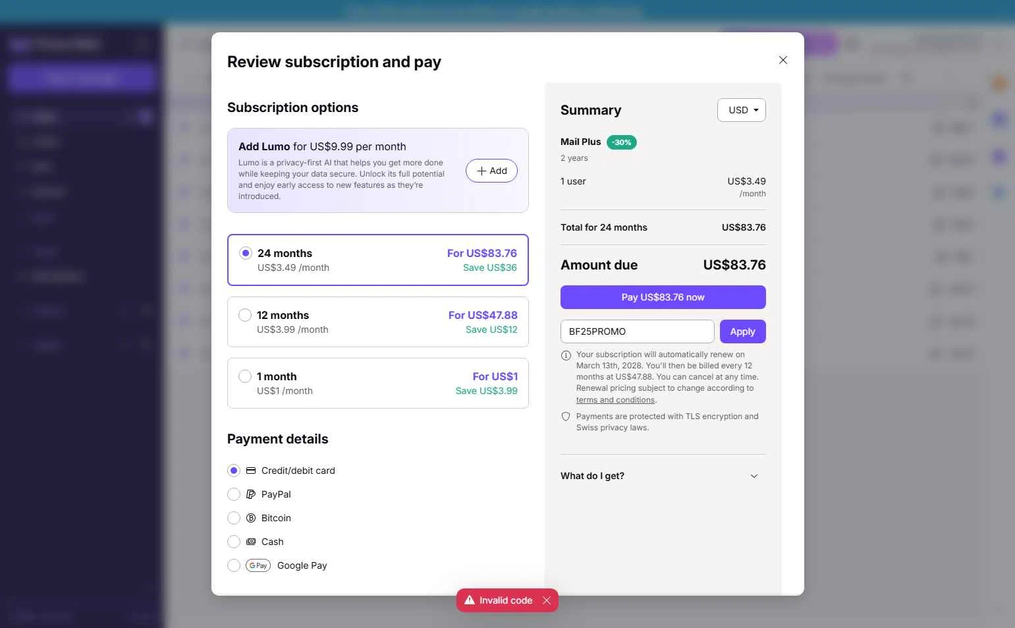Click the For US$47.88 price
The image size is (1015, 628).
(x=483, y=315)
